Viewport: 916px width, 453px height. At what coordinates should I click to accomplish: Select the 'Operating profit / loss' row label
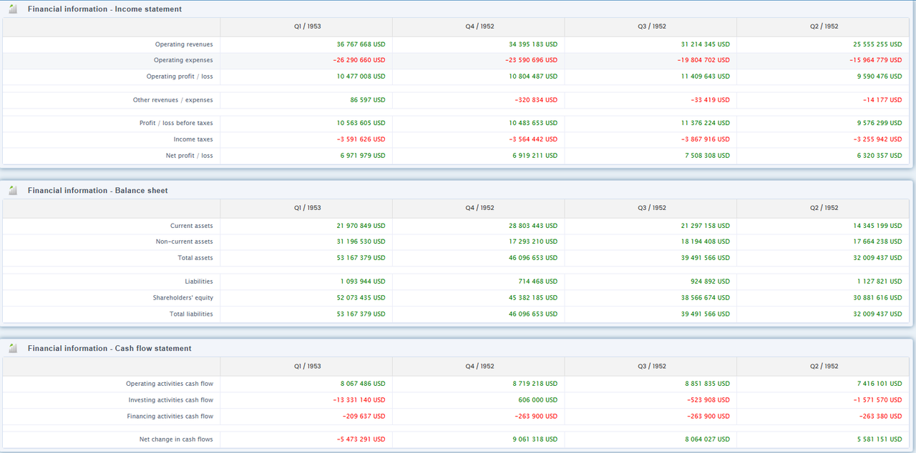point(180,76)
